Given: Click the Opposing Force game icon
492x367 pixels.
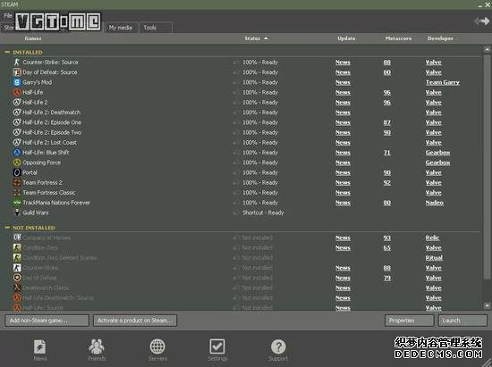Looking at the screenshot, I should click(x=17, y=163).
